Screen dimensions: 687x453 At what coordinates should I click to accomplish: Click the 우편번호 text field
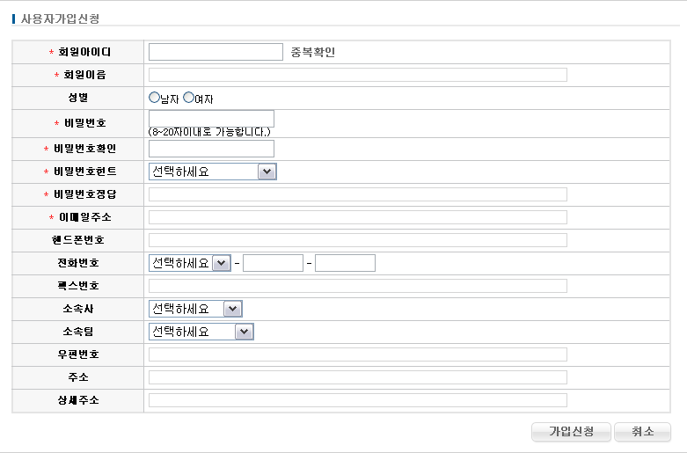[x=357, y=354]
